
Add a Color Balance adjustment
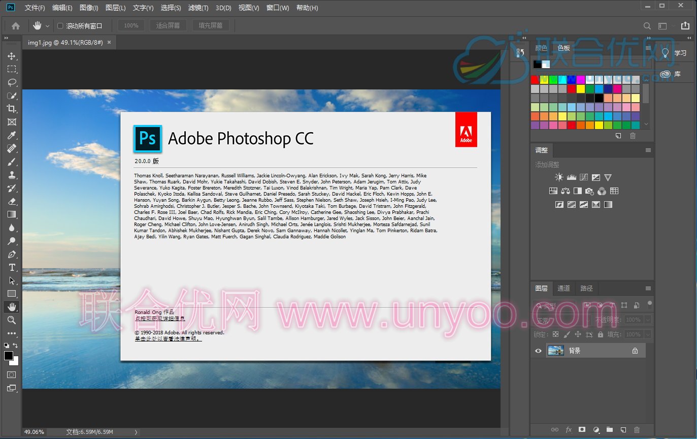[566, 191]
